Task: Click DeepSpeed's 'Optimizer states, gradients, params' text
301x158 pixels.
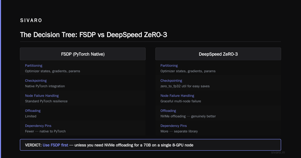Action: (x=188, y=71)
